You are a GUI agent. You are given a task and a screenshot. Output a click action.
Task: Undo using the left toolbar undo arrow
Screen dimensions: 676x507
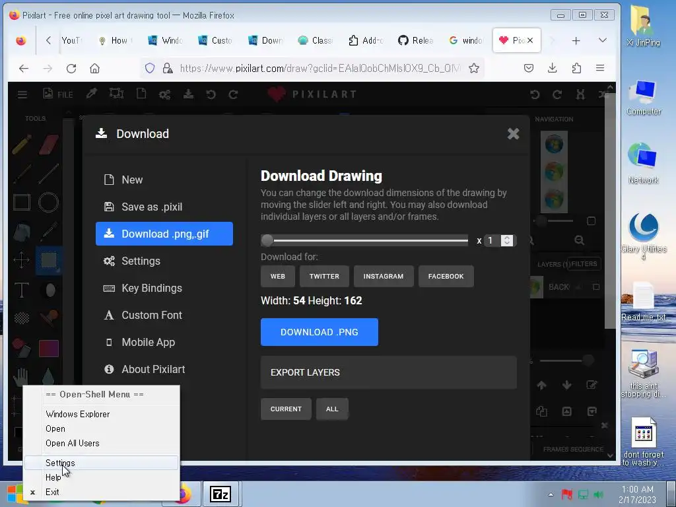pyautogui.click(x=211, y=94)
